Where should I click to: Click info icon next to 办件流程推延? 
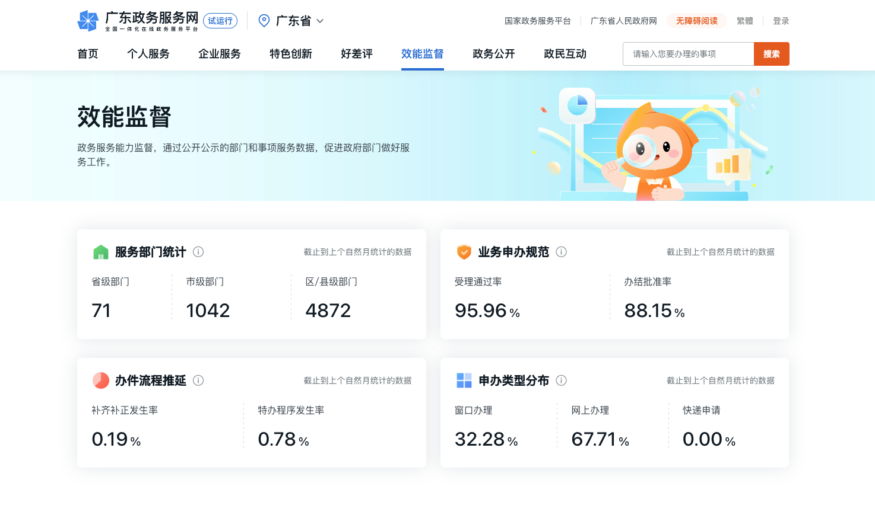pos(198,380)
